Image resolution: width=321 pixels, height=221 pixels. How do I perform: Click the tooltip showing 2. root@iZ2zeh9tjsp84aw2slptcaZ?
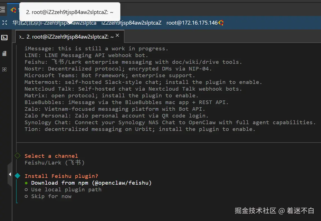pos(70,12)
